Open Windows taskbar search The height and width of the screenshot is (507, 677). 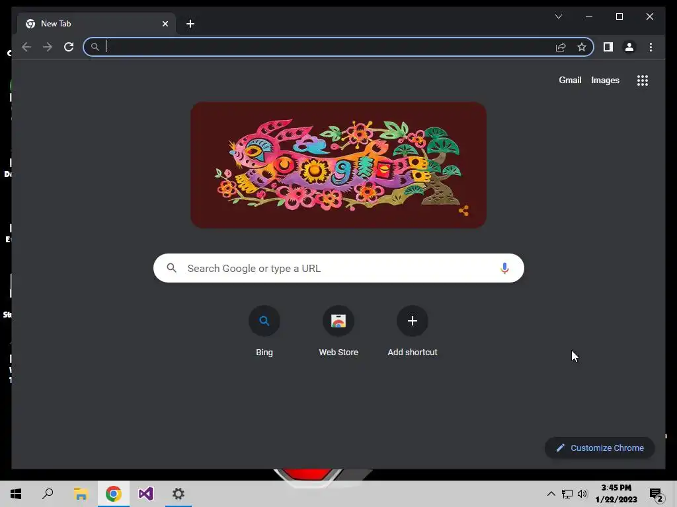48,494
